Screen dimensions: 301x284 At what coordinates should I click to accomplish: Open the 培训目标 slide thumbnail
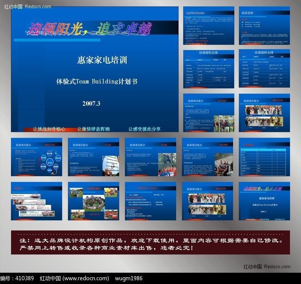pos(265,26)
